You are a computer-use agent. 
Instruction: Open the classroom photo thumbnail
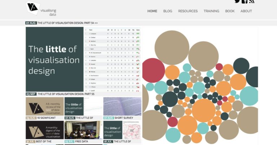click(x=83, y=130)
